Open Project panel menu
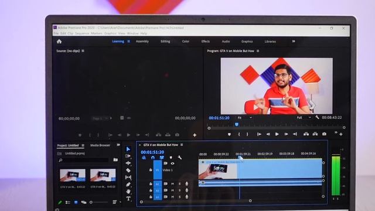 [83, 145]
